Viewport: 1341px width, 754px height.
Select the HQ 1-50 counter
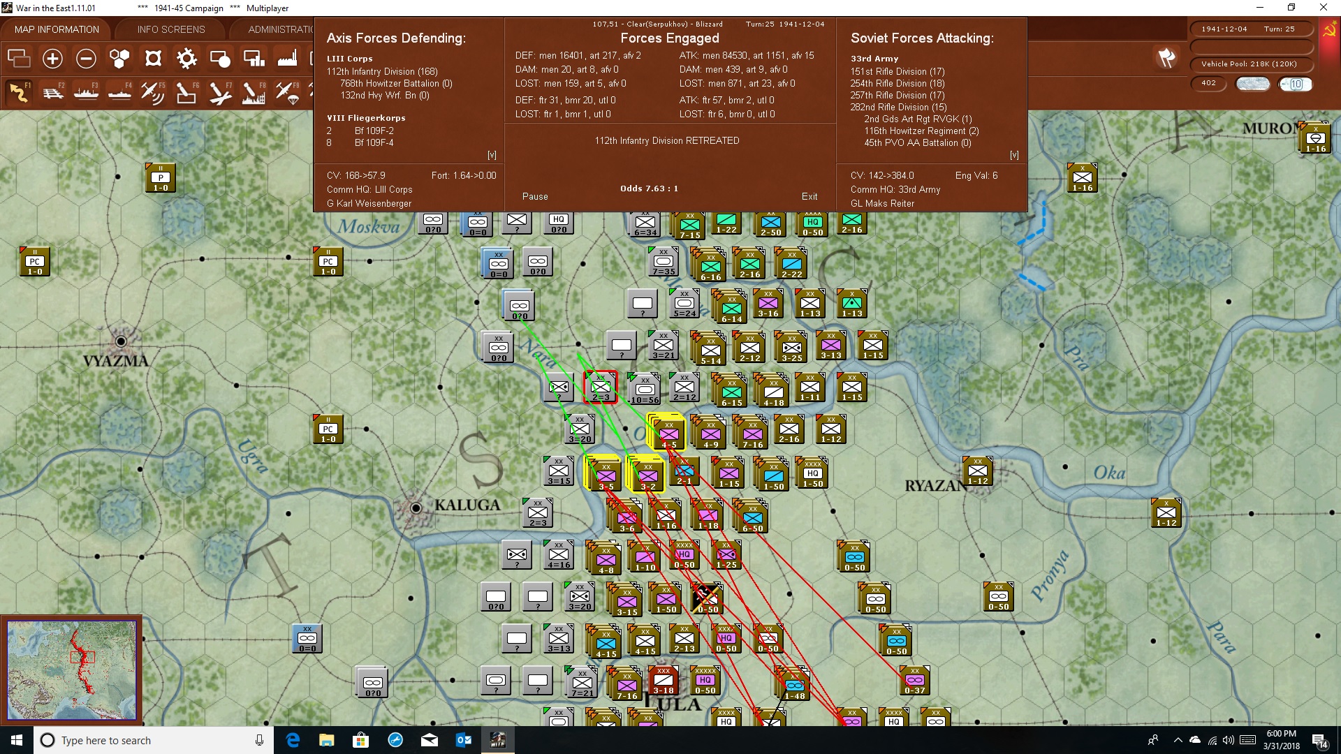click(x=812, y=473)
